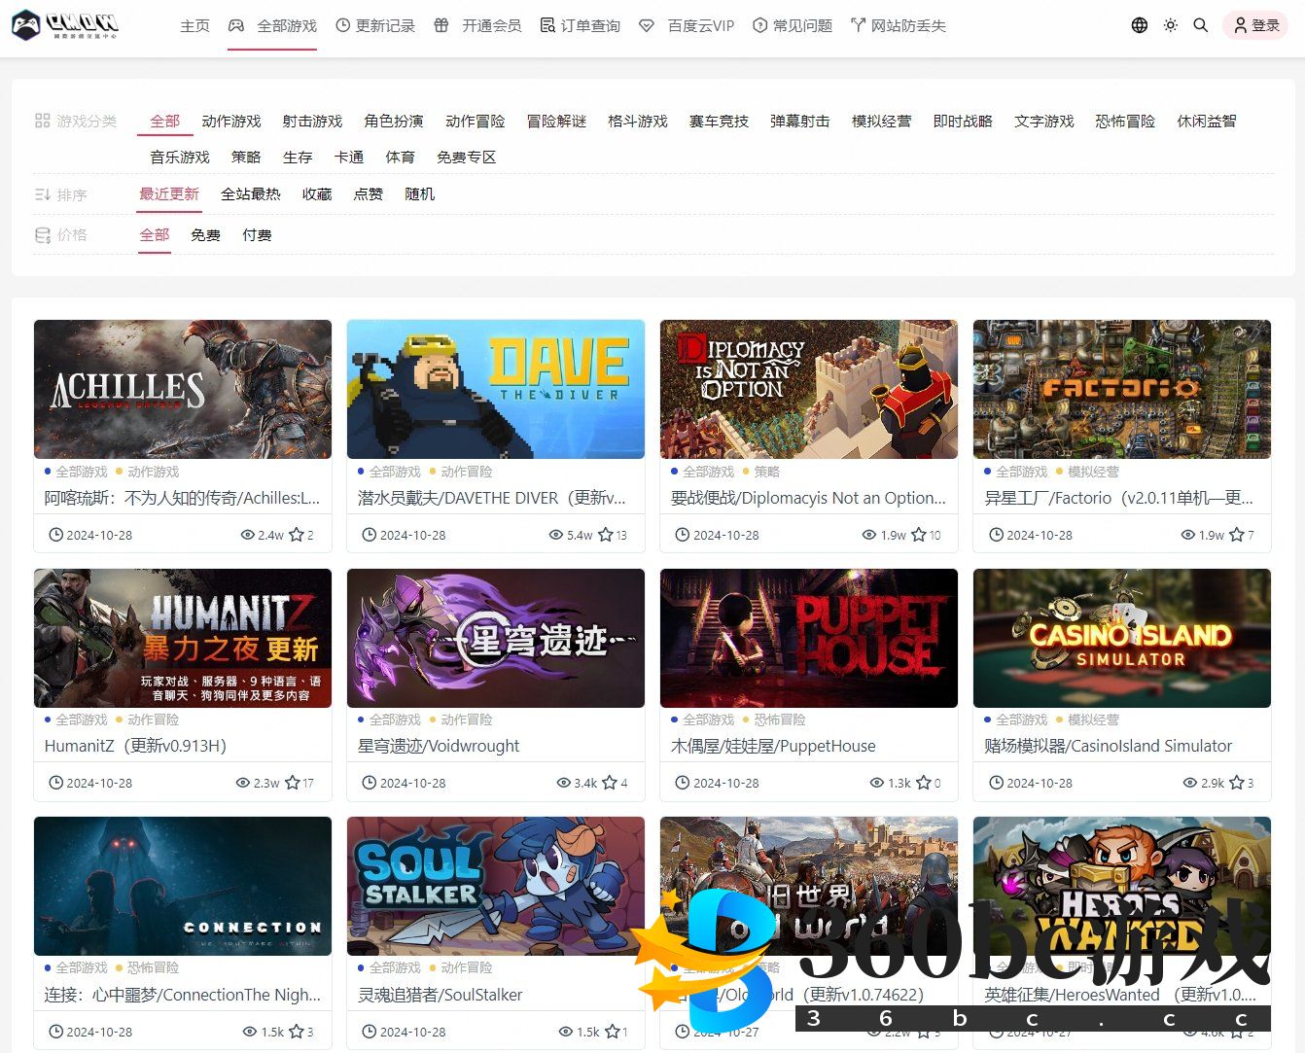Open 开通会员 navigation item
This screenshot has width=1305, height=1053.
pos(478,25)
